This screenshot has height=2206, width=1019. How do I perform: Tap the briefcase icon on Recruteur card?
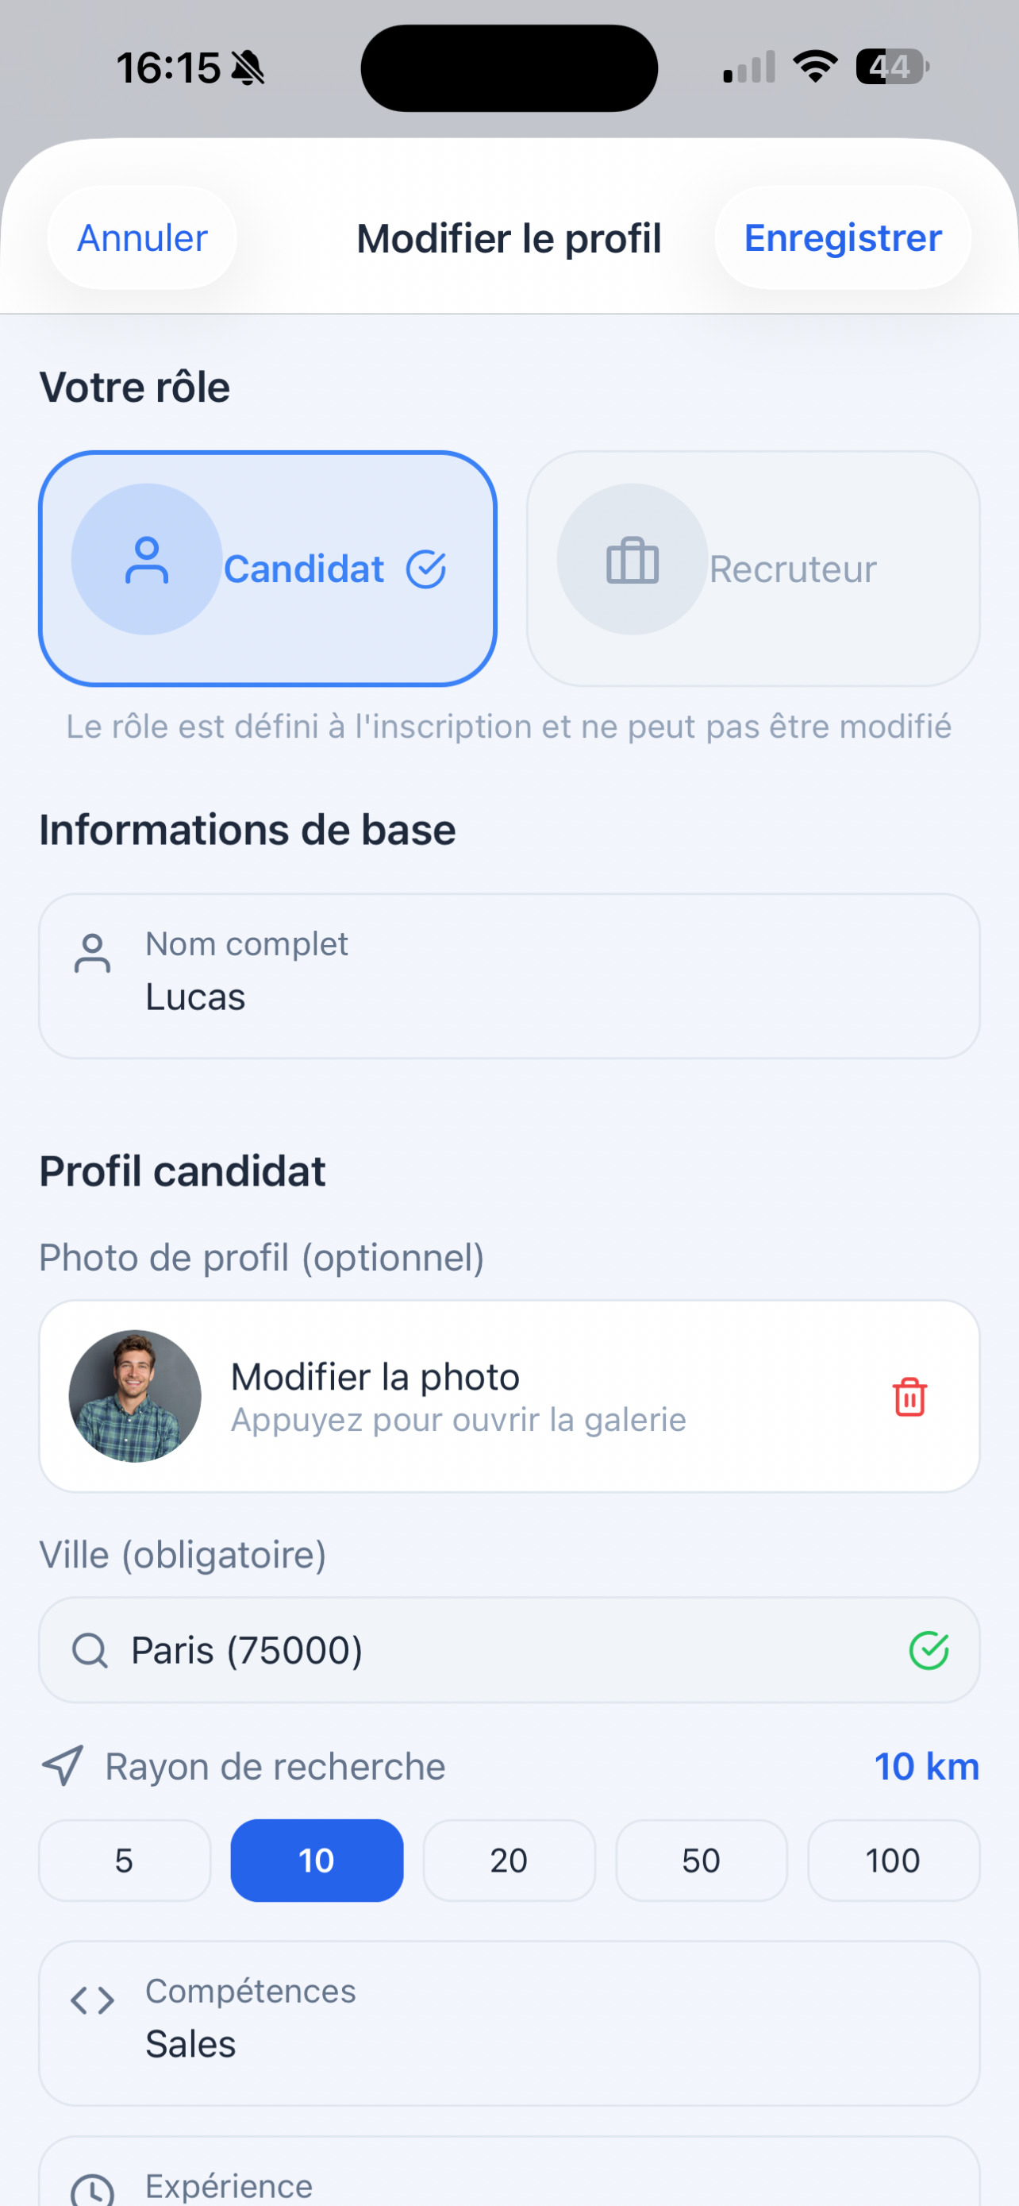click(x=633, y=561)
